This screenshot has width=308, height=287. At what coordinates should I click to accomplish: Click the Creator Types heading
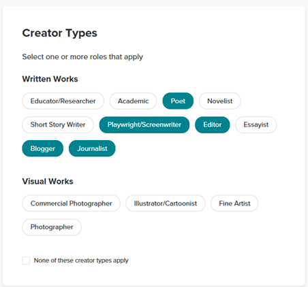pyautogui.click(x=59, y=33)
